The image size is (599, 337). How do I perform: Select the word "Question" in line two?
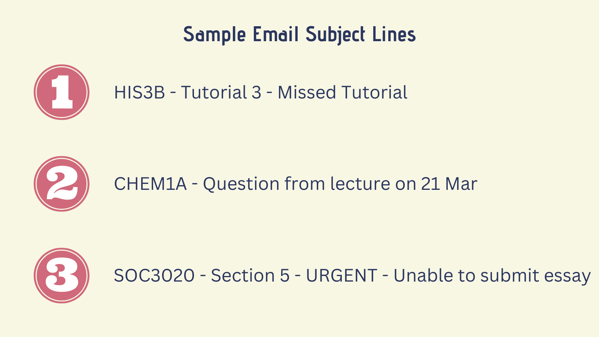coord(241,185)
